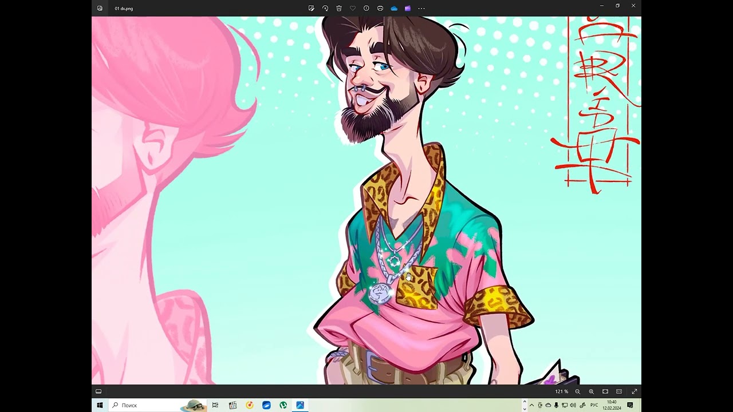
Task: Open the calendar app on the taskbar
Action: [232, 405]
